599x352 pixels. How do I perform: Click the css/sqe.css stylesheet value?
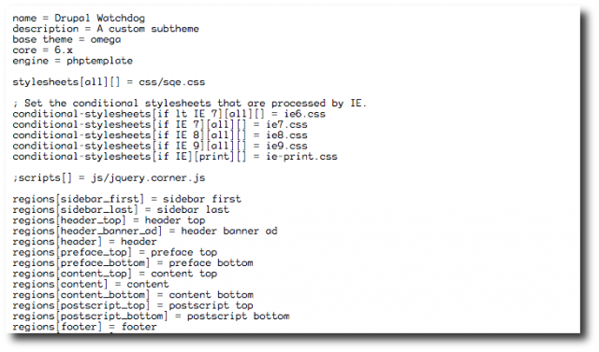click(x=172, y=82)
